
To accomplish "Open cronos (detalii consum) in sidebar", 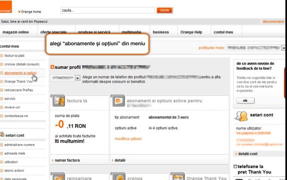I will click(x=22, y=64).
